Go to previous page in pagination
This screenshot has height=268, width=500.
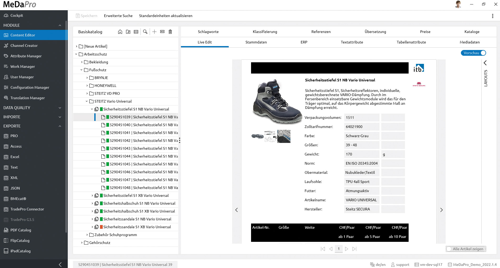pos(331,249)
